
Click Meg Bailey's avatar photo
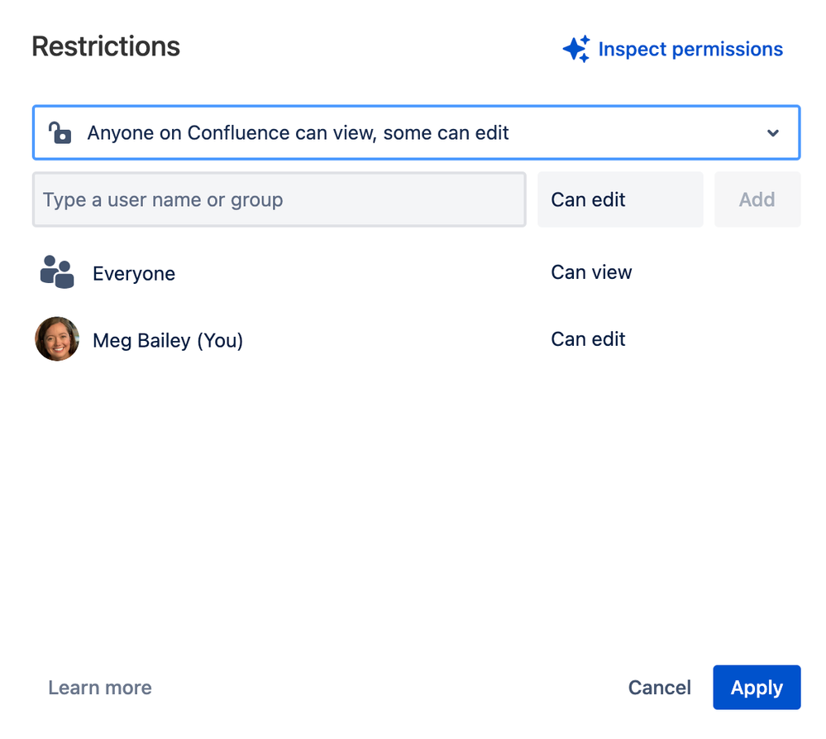coord(57,339)
